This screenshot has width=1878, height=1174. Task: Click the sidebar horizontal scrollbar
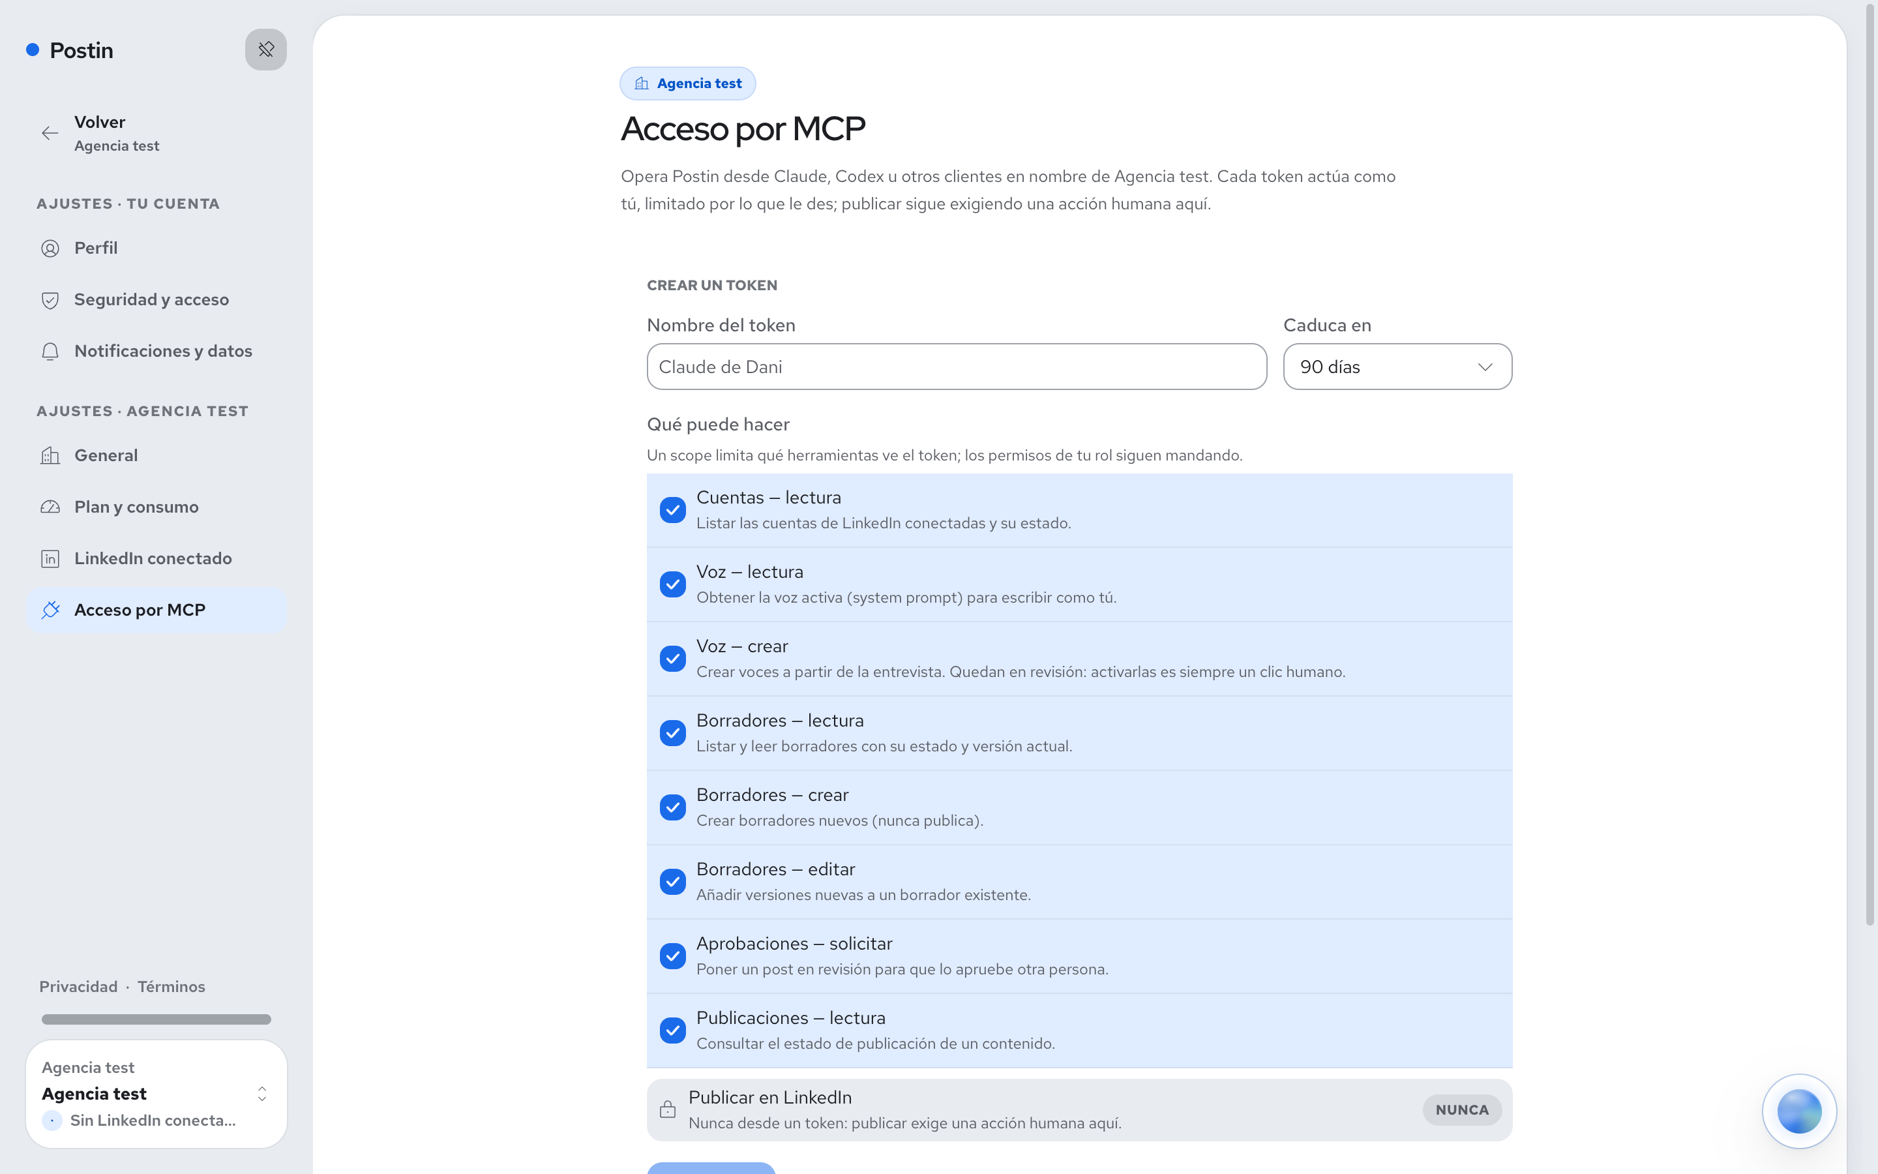click(156, 1019)
